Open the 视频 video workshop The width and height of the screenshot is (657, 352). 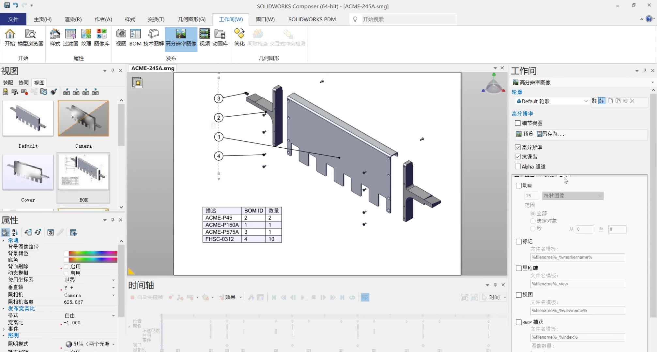click(x=205, y=37)
